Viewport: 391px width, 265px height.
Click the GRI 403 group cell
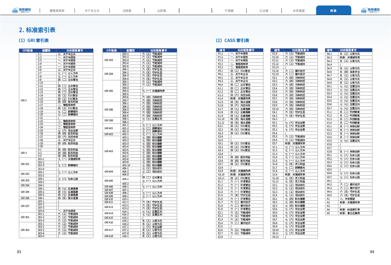point(109,151)
